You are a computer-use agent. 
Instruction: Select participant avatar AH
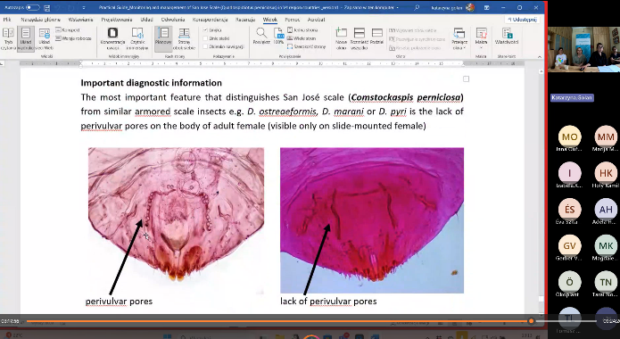tap(606, 210)
